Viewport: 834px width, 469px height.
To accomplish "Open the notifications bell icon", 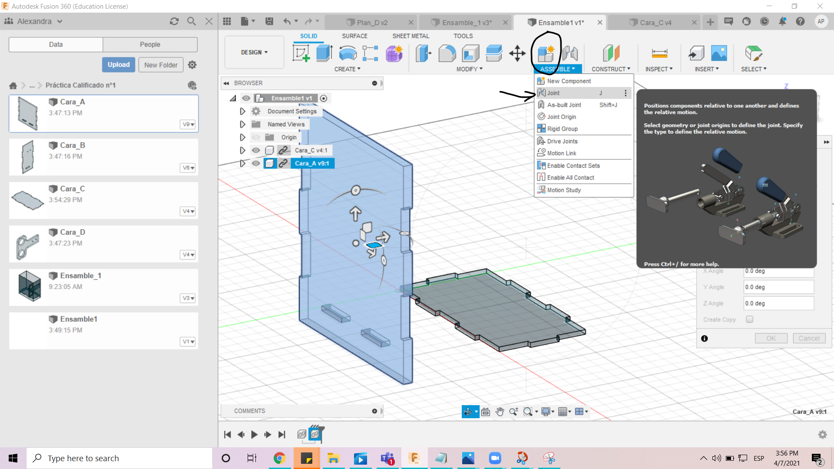I will (782, 21).
